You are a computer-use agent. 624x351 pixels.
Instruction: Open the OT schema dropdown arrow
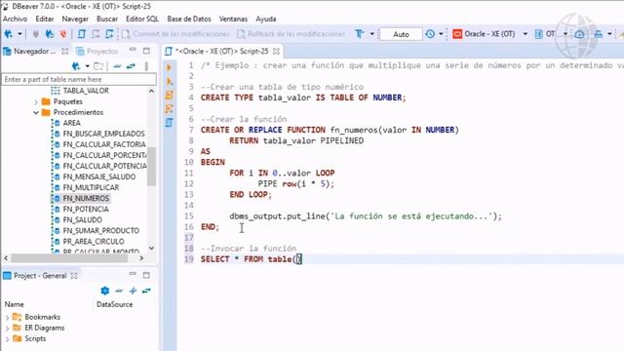565,34
